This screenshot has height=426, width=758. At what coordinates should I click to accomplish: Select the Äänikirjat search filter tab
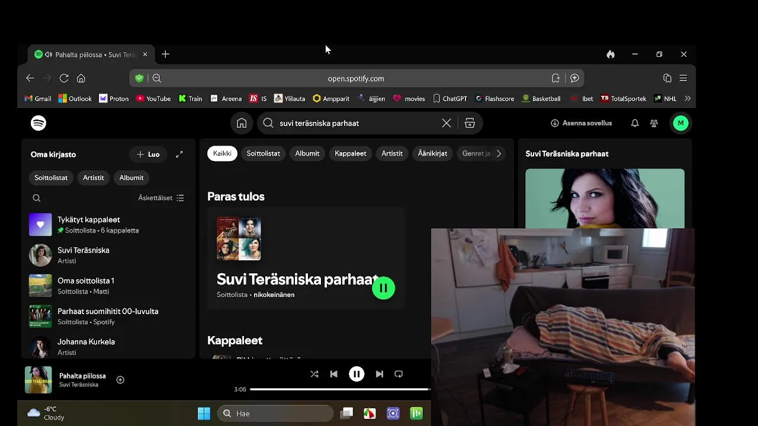(x=433, y=153)
